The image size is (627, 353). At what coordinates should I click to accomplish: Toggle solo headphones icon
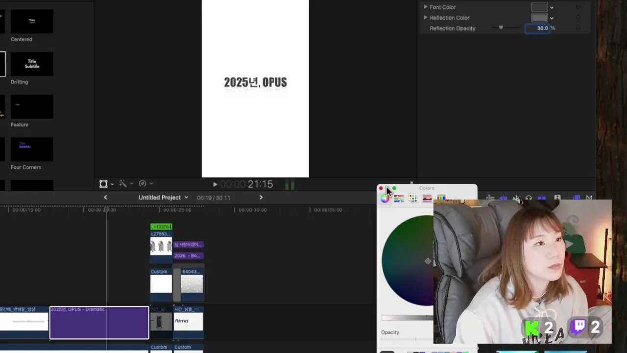pos(529,198)
